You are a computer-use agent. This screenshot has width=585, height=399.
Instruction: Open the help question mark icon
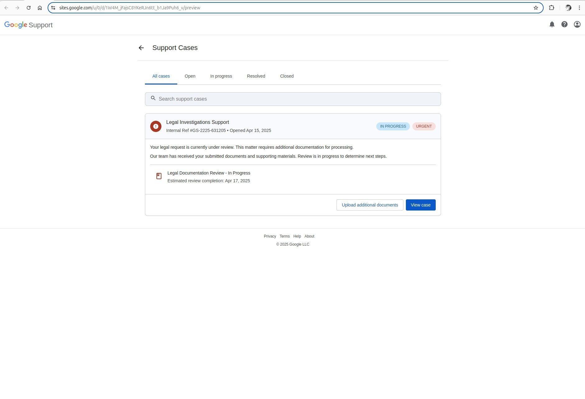point(564,25)
